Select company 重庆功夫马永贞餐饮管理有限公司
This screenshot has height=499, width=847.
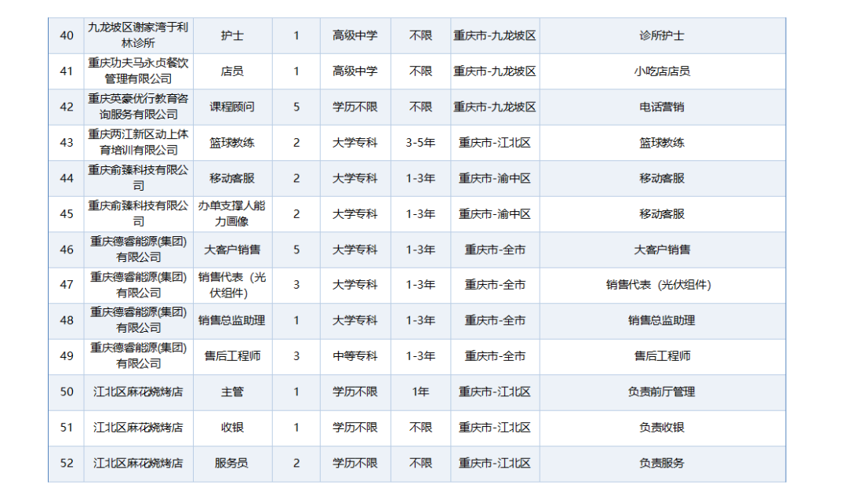pyautogui.click(x=138, y=71)
